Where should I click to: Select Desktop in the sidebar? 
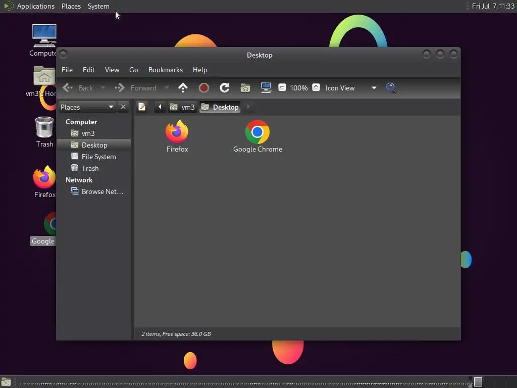94,145
